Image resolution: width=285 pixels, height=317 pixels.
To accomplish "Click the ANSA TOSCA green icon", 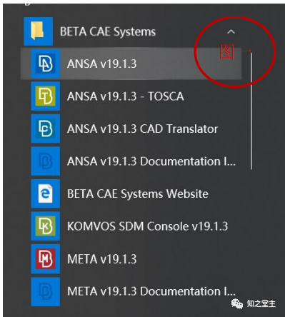I will 45,96.
